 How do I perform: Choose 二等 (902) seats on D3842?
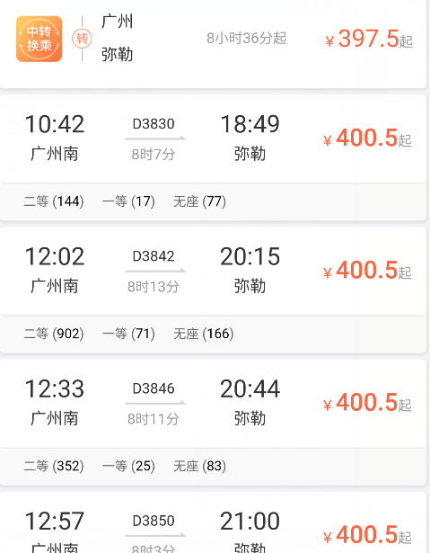[x=54, y=334]
